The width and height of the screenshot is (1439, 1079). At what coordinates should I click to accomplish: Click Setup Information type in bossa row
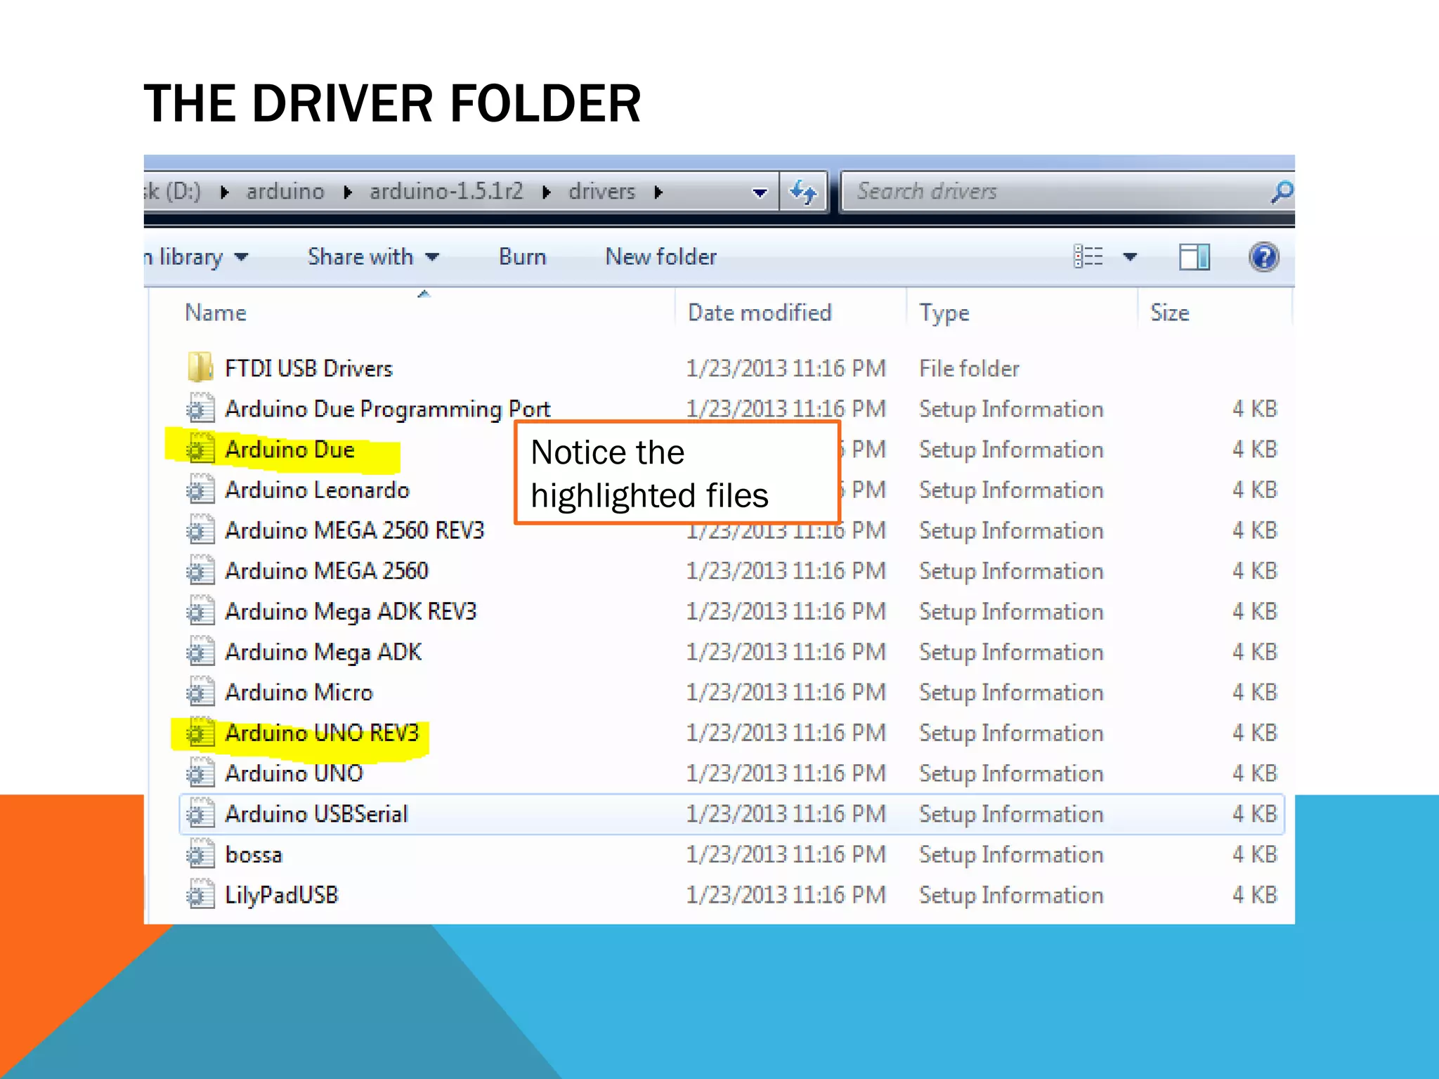coord(1011,855)
